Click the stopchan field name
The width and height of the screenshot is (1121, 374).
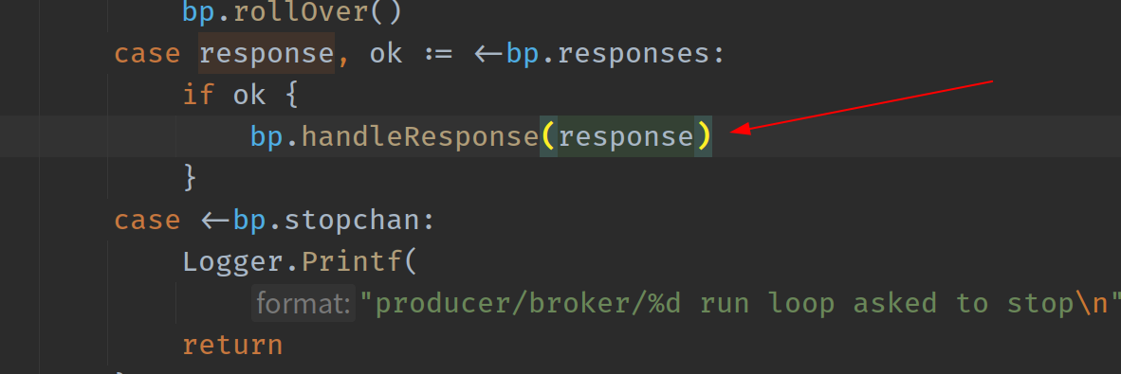(352, 220)
